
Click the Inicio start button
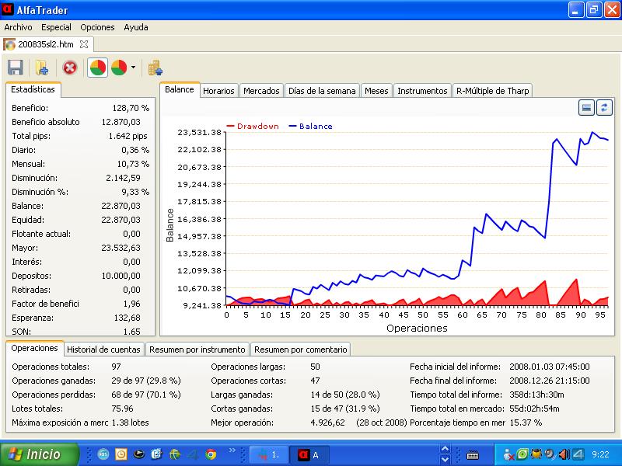tap(39, 454)
